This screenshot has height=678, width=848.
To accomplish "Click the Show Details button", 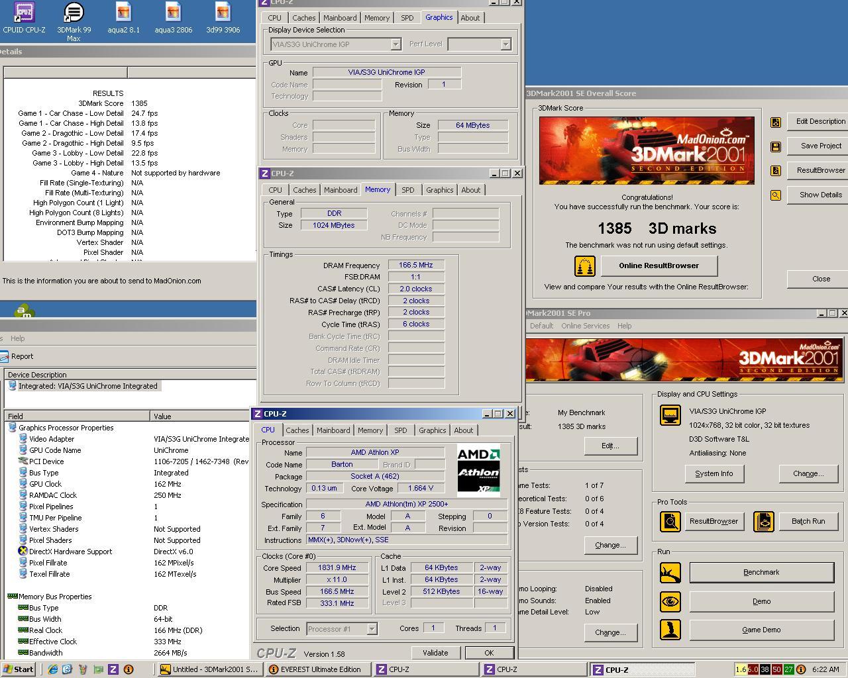I will coord(821,195).
